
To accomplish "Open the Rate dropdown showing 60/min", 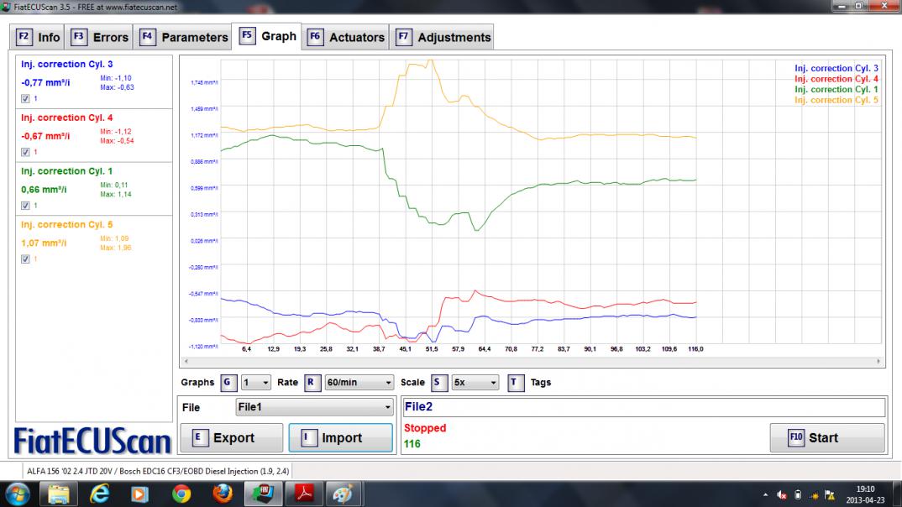I will 359,382.
